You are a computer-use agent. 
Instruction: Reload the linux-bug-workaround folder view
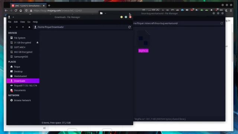click(222, 23)
